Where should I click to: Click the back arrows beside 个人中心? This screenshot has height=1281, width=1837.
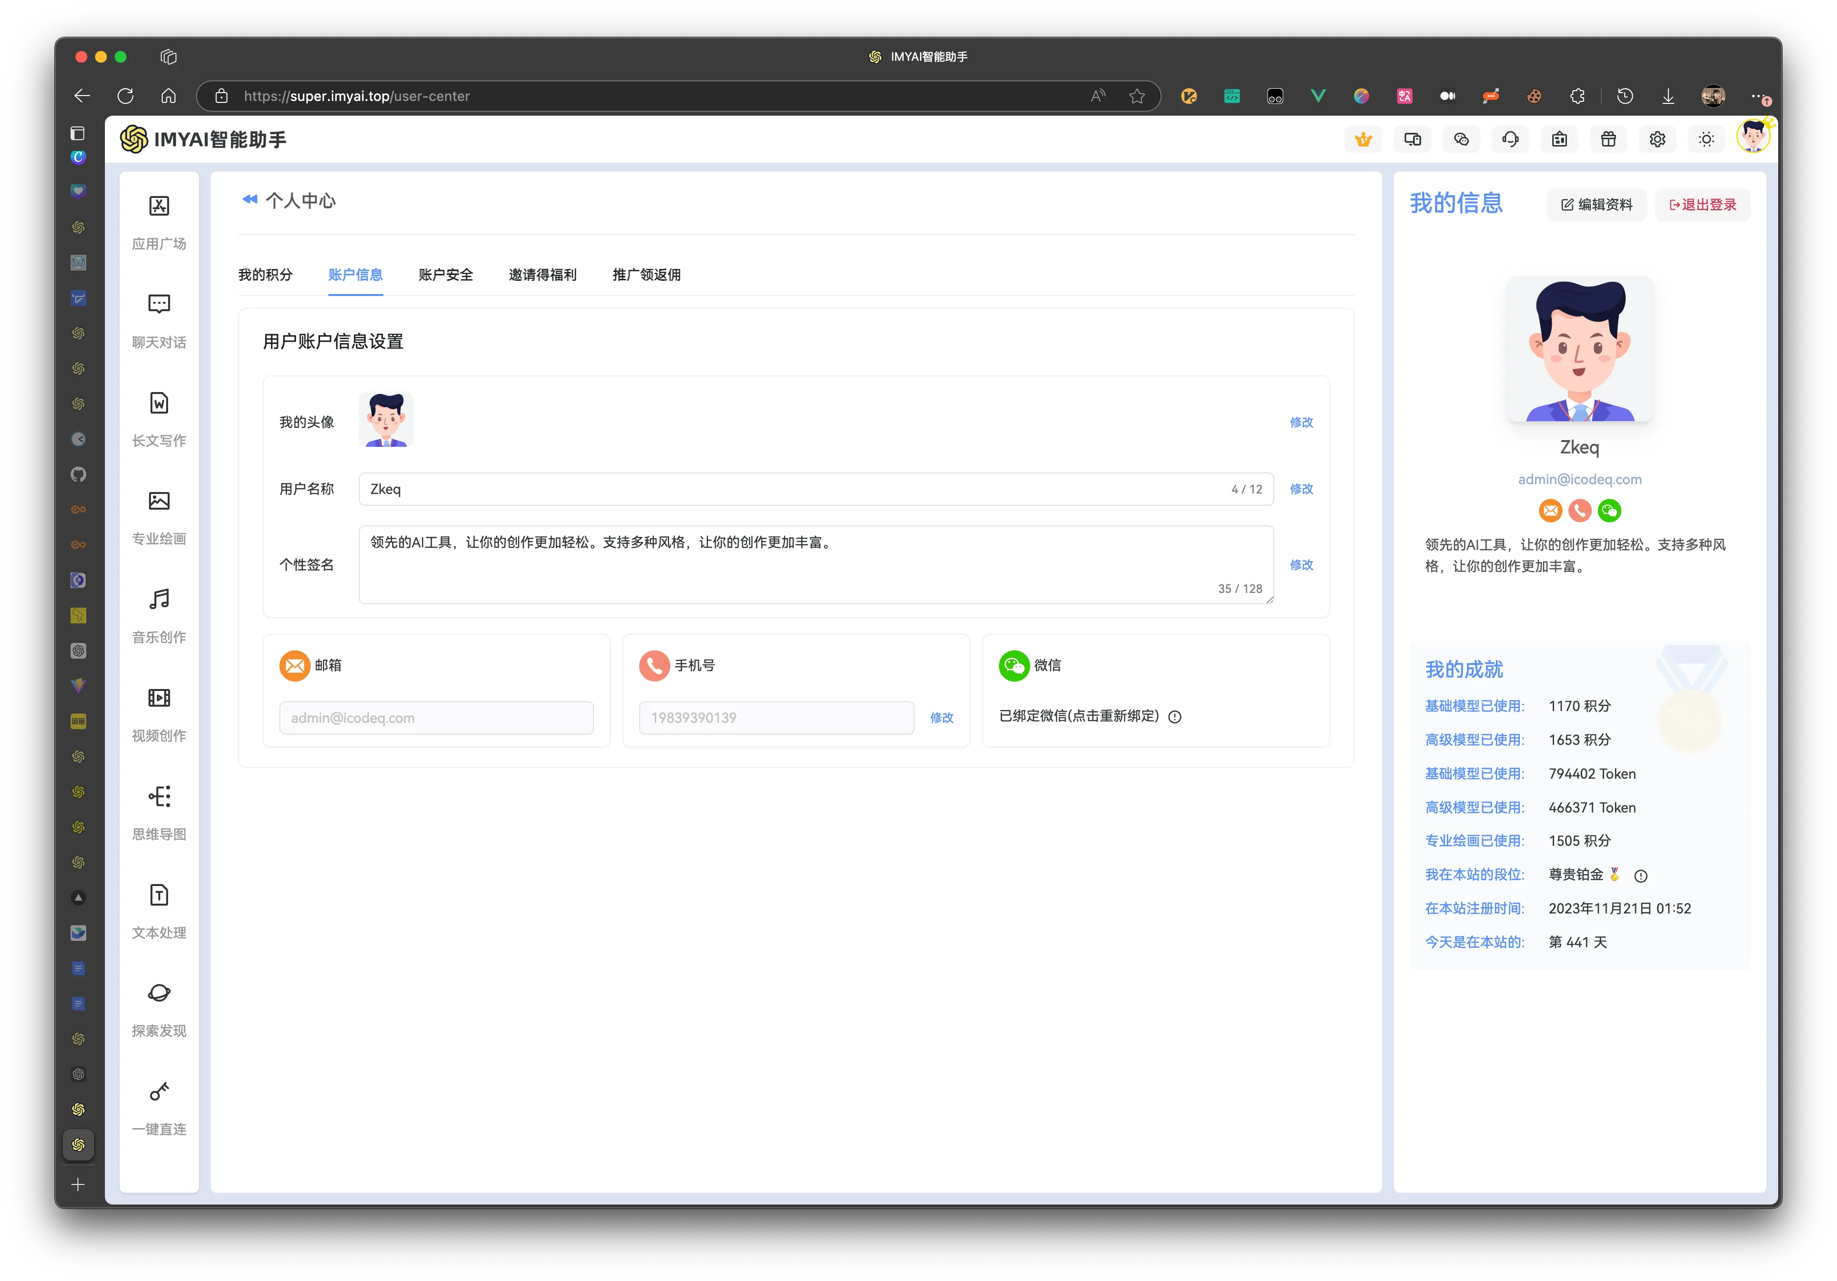(249, 199)
